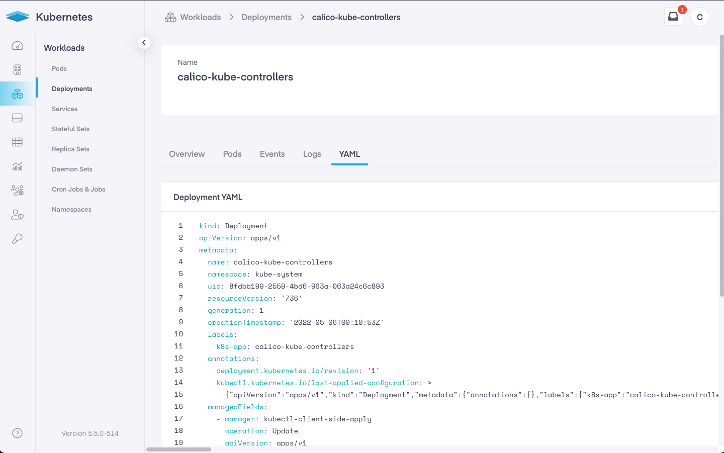Click the vertical page scrollbar on right
The height and width of the screenshot is (453, 724).
(721, 166)
